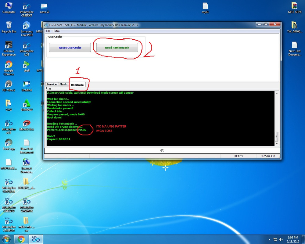Open New Text Document at desktop right edge
This screenshot has width=305, height=244.
295,48
